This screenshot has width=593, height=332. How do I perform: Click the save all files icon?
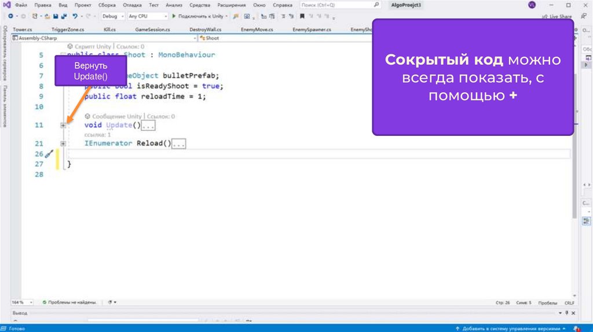pos(64,16)
